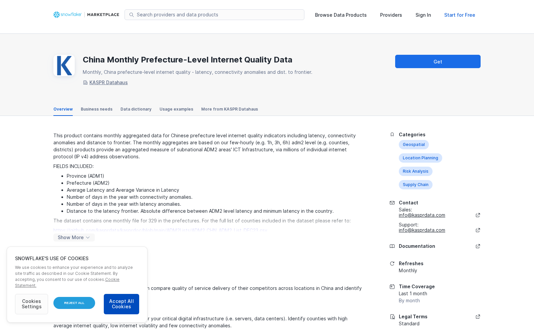This screenshot has width=534, height=334.
Task: Open Documentation external link icon
Action: (478, 246)
